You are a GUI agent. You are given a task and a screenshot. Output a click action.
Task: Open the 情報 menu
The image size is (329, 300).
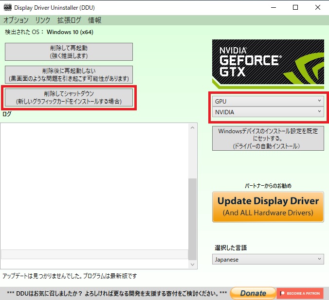94,20
